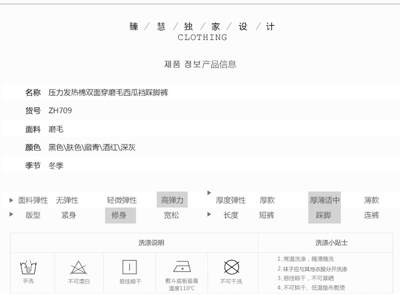Choose the 无弹性 option
Screen dimensions: 400x295
[67, 200]
